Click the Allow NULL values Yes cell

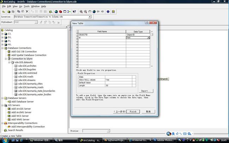(x=118, y=80)
